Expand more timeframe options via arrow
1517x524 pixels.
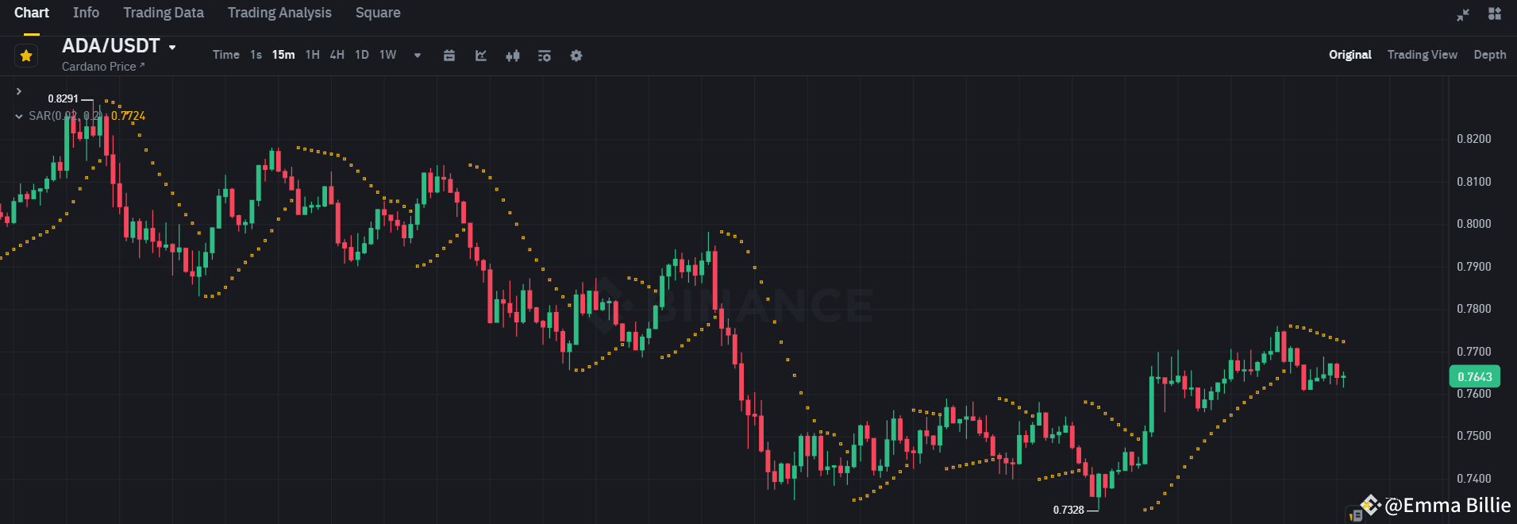point(417,56)
